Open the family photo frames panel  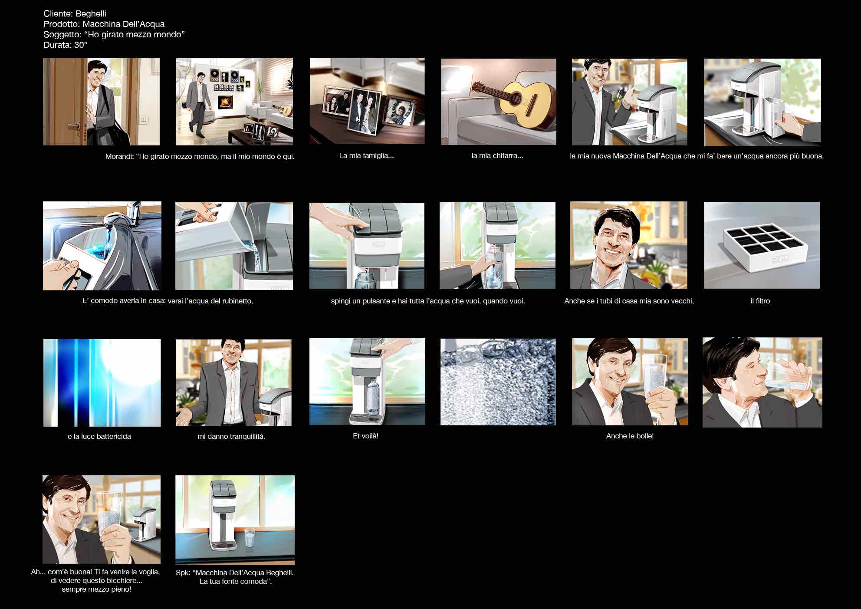pos(367,101)
